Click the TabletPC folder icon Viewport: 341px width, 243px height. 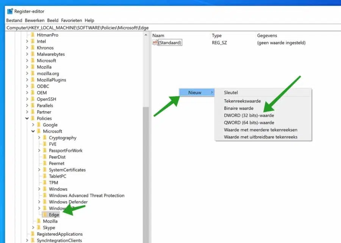point(45,176)
